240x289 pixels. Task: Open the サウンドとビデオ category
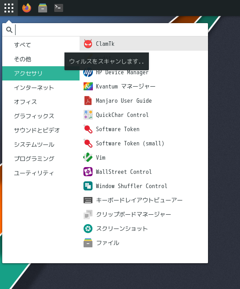41,130
